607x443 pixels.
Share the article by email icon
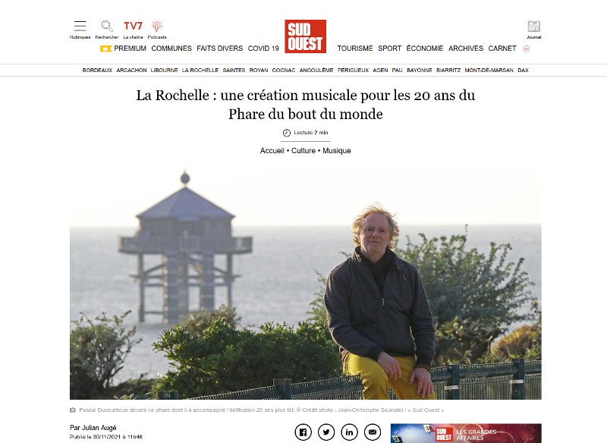373,432
